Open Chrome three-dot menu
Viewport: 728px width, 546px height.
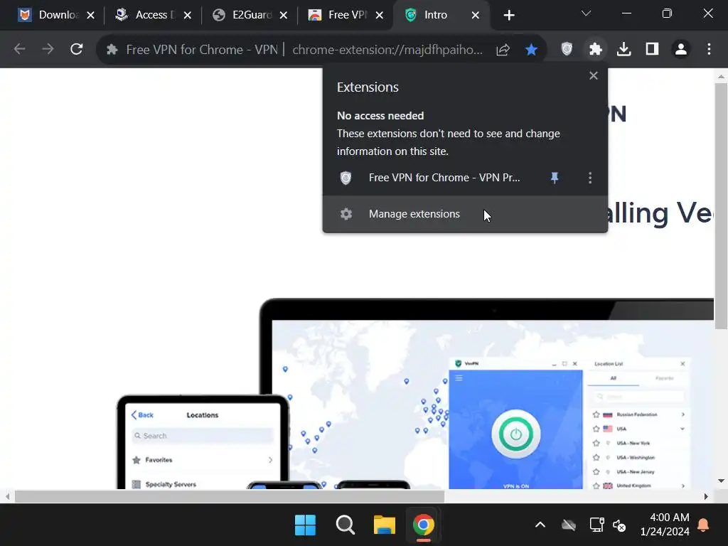[x=709, y=49]
